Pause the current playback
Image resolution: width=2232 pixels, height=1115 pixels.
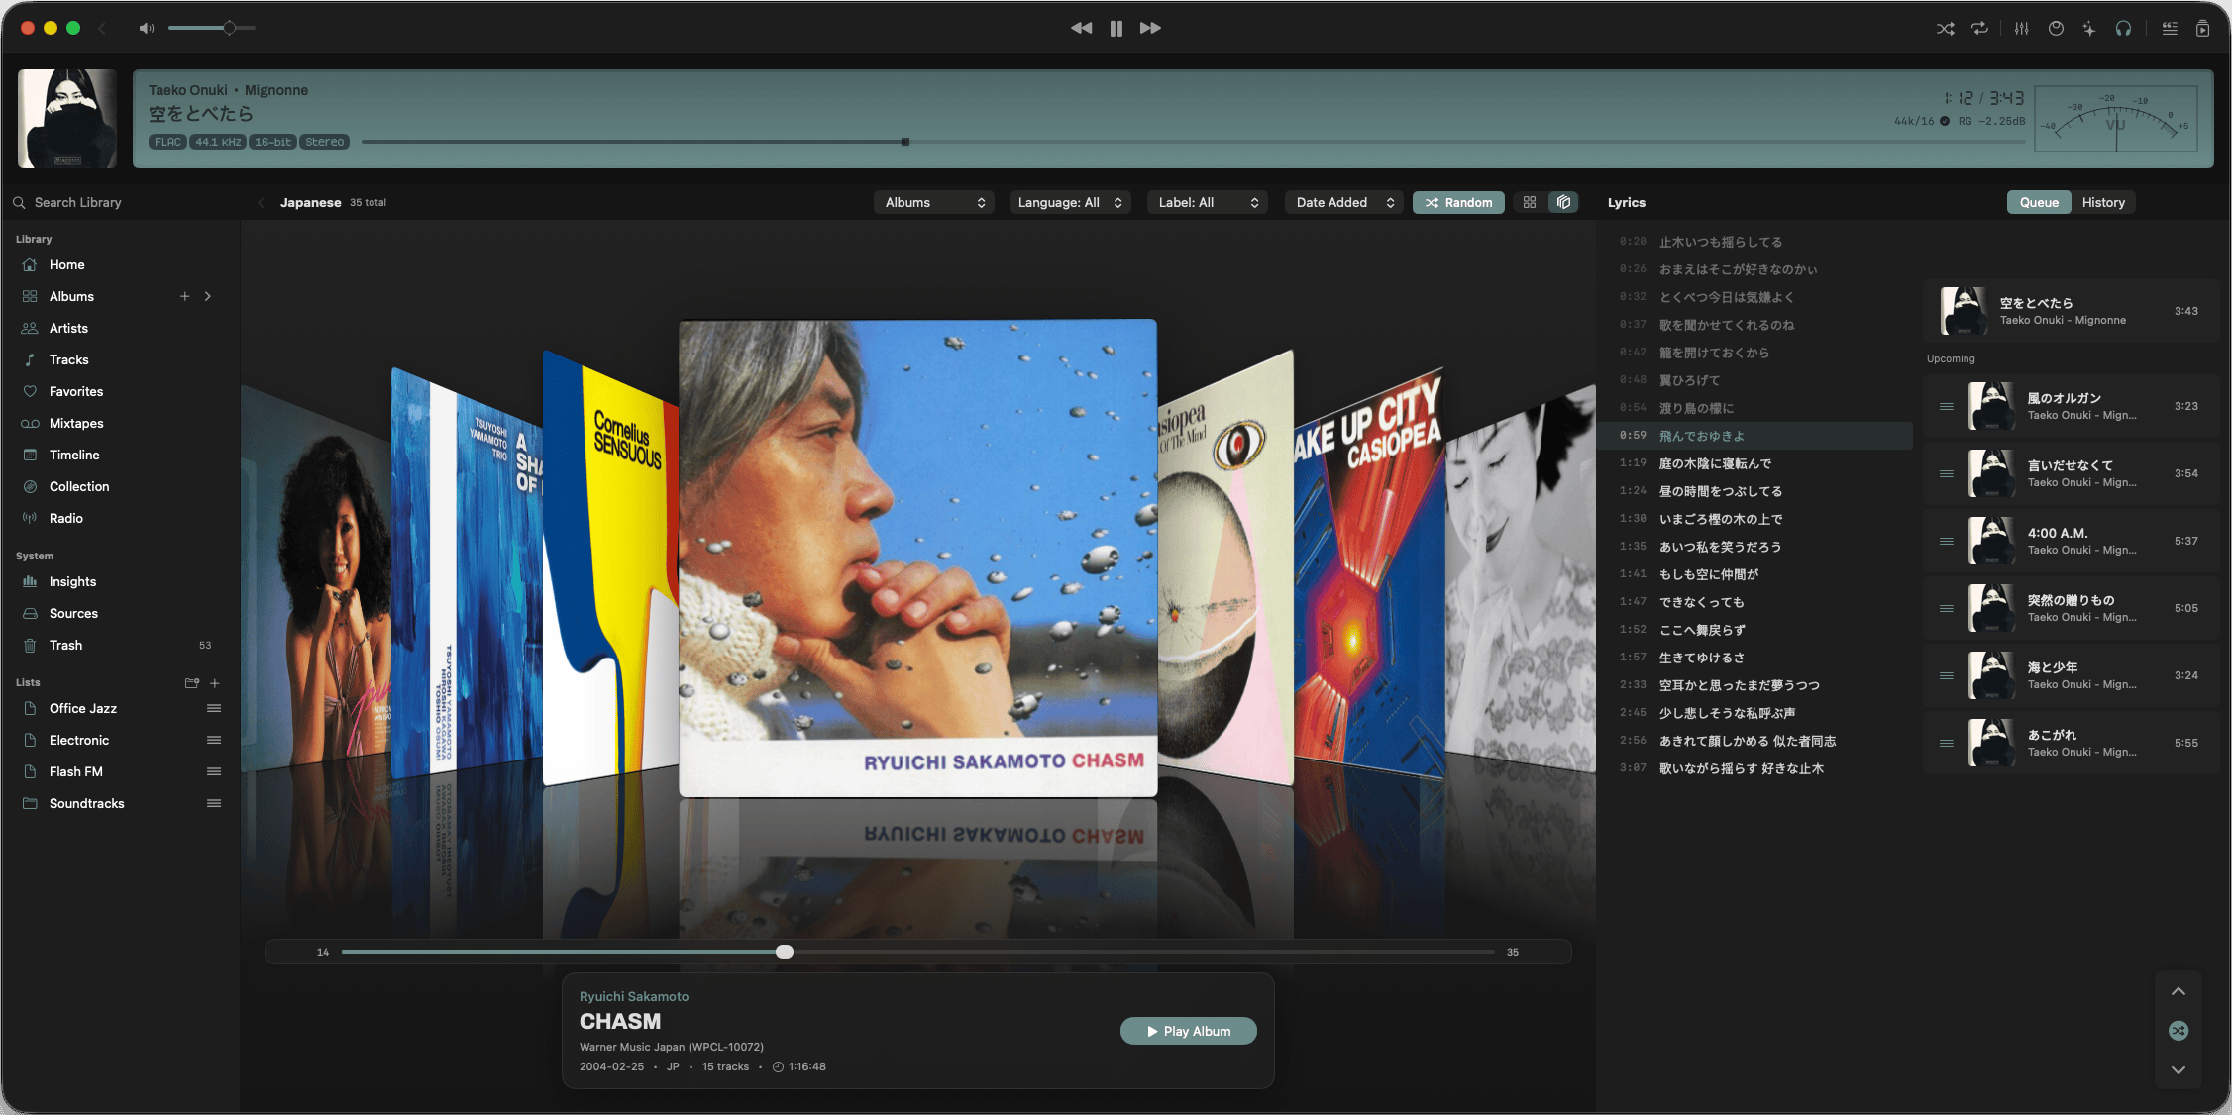pos(1116,28)
